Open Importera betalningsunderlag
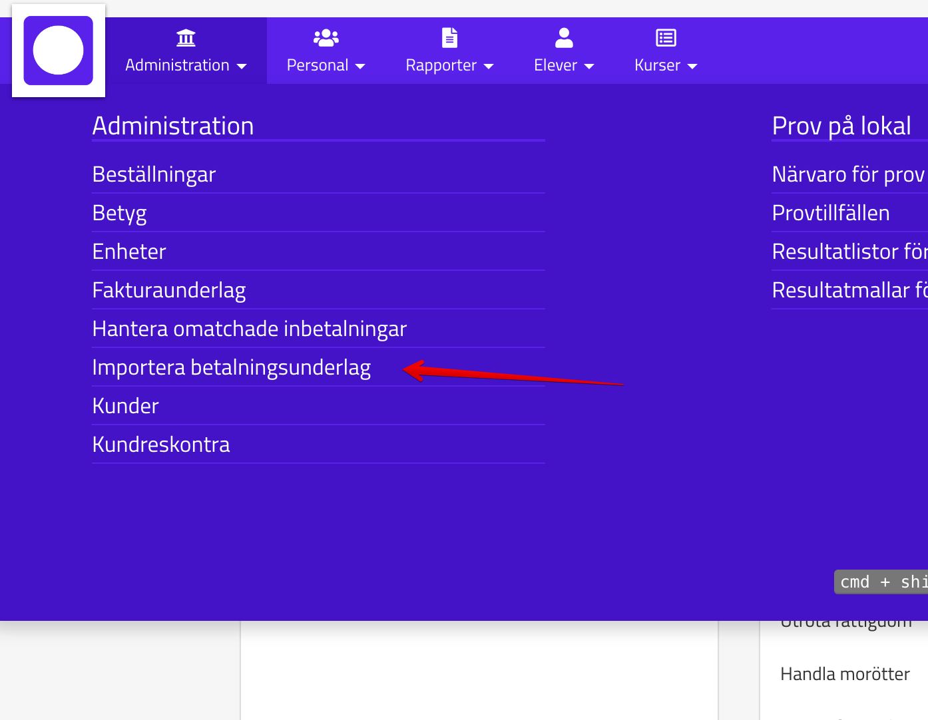928x720 pixels. [x=231, y=367]
